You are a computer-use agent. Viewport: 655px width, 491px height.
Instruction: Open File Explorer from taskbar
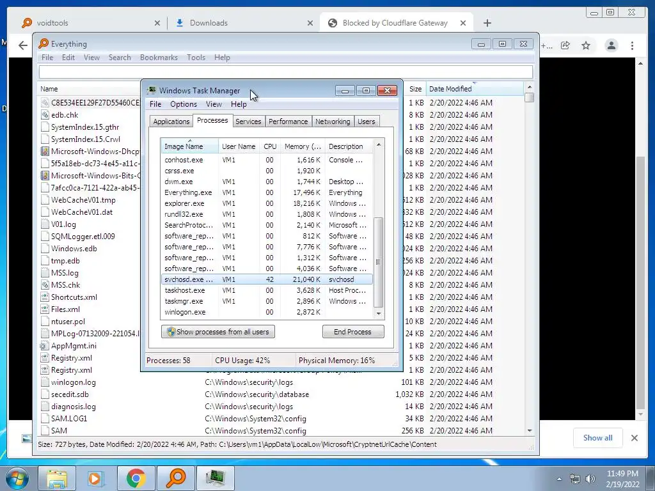pyautogui.click(x=57, y=478)
